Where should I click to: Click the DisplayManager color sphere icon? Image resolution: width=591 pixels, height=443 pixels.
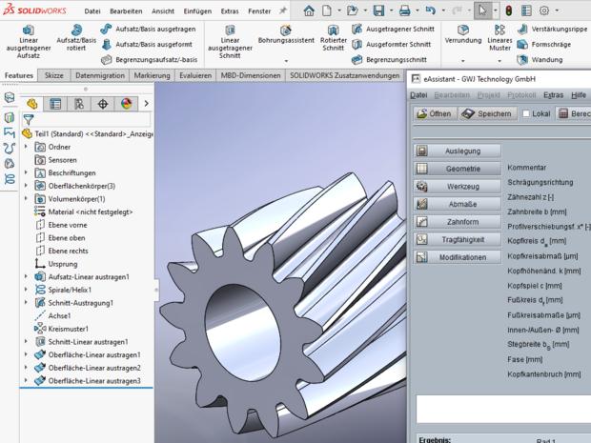click(x=126, y=104)
